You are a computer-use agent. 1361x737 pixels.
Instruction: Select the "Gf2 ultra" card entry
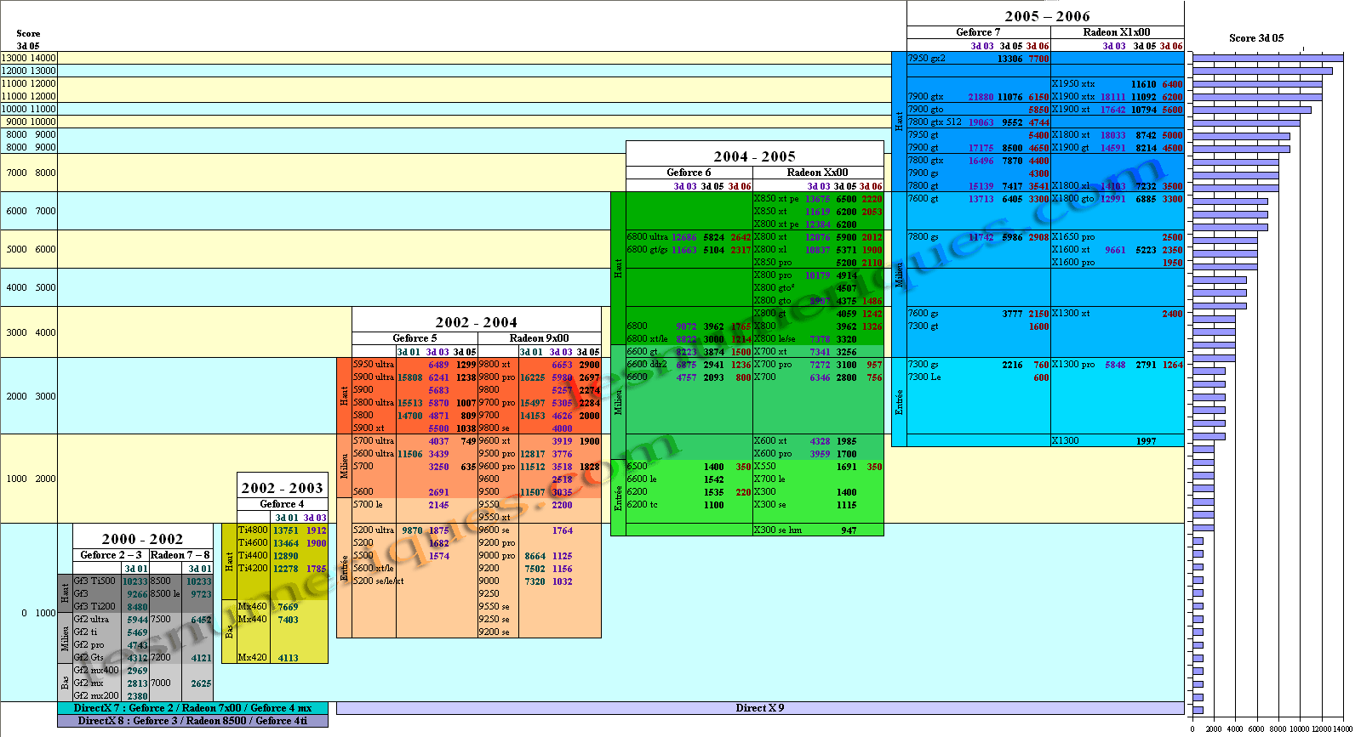(91, 620)
